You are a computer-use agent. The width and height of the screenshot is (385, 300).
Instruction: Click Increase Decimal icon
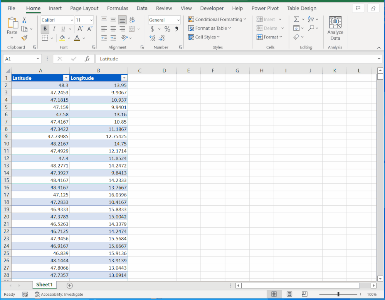pos(152,38)
